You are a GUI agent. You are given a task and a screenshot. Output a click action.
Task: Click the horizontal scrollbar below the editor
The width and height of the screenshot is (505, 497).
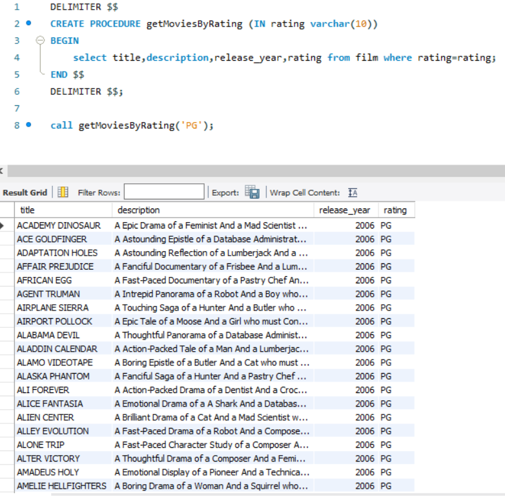256,171
